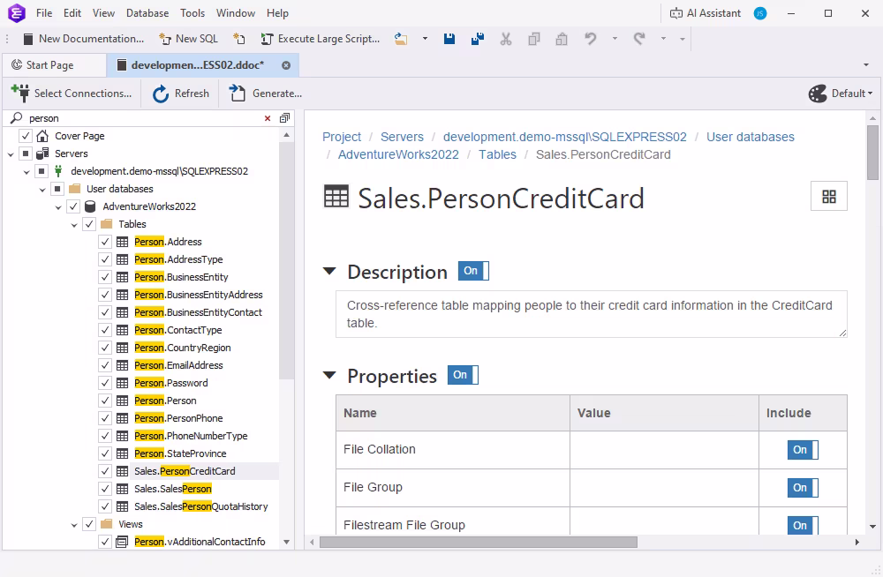
Task: Uncheck the Person.Address checkbox
Action: coord(105,242)
